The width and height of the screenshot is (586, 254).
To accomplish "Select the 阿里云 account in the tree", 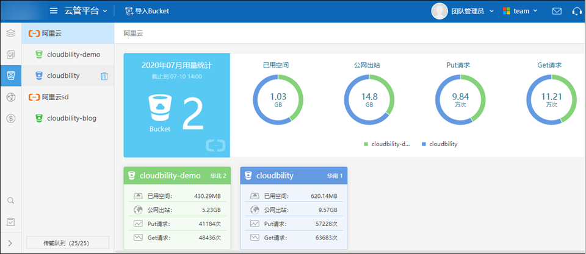I will [68, 33].
